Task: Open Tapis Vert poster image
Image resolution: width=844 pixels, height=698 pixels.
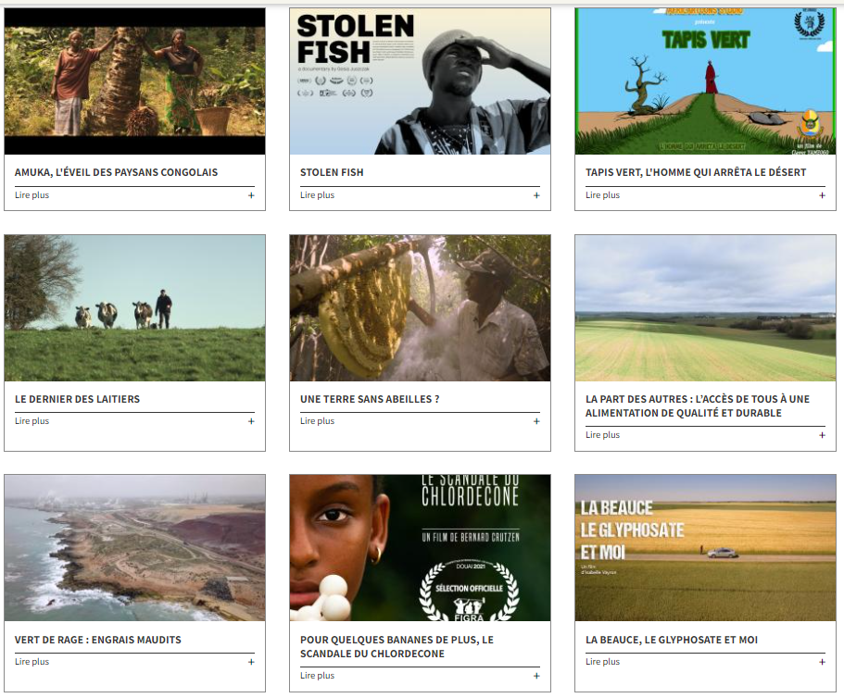Action: (705, 81)
